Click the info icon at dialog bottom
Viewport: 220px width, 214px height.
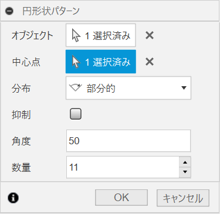coord(13,198)
